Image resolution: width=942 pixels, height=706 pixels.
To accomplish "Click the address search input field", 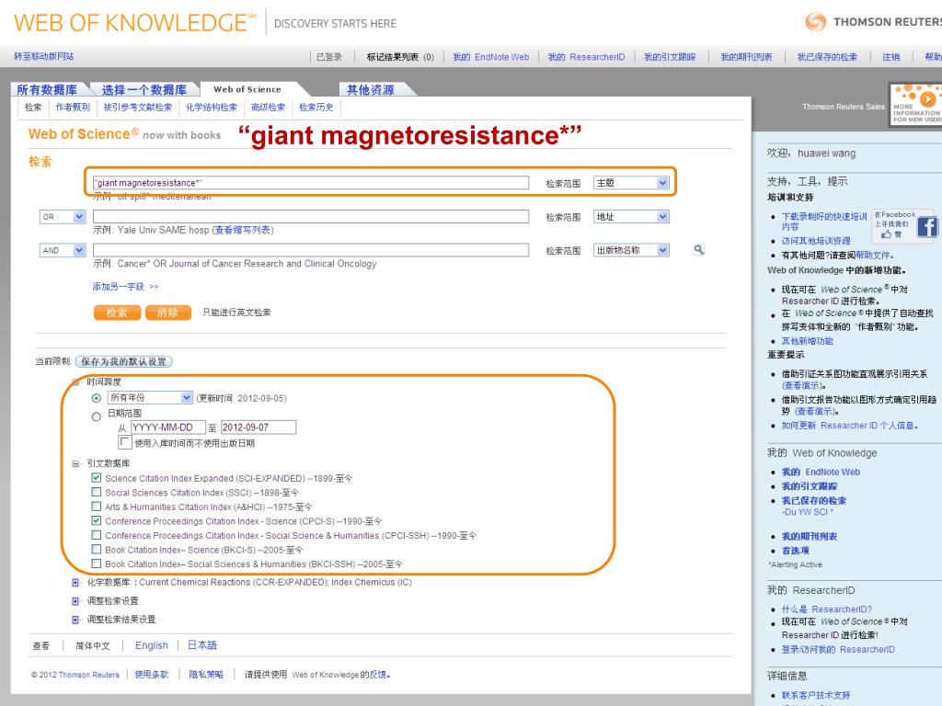I will [x=311, y=217].
